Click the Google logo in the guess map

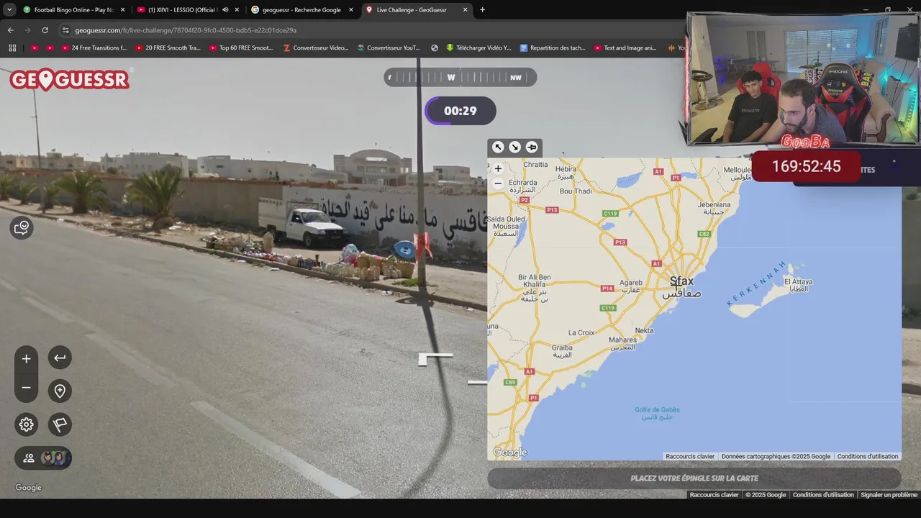click(510, 453)
